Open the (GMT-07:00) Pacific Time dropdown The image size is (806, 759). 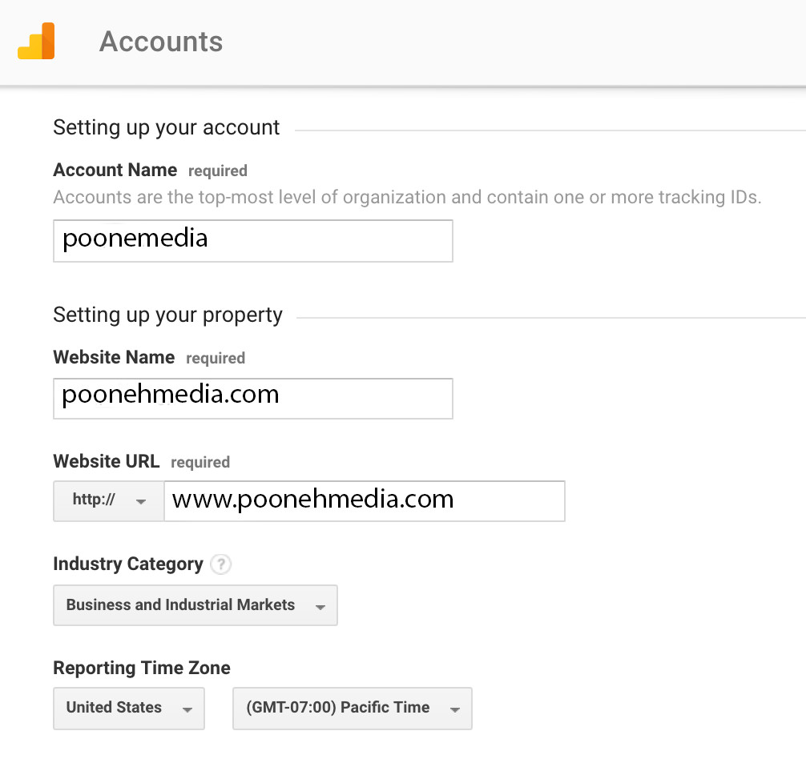coord(352,709)
